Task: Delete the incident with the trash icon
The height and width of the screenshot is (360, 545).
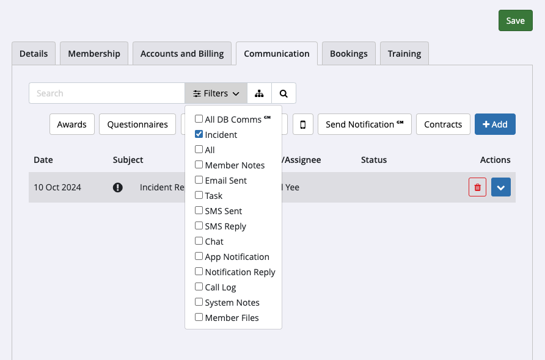Action: pyautogui.click(x=477, y=187)
